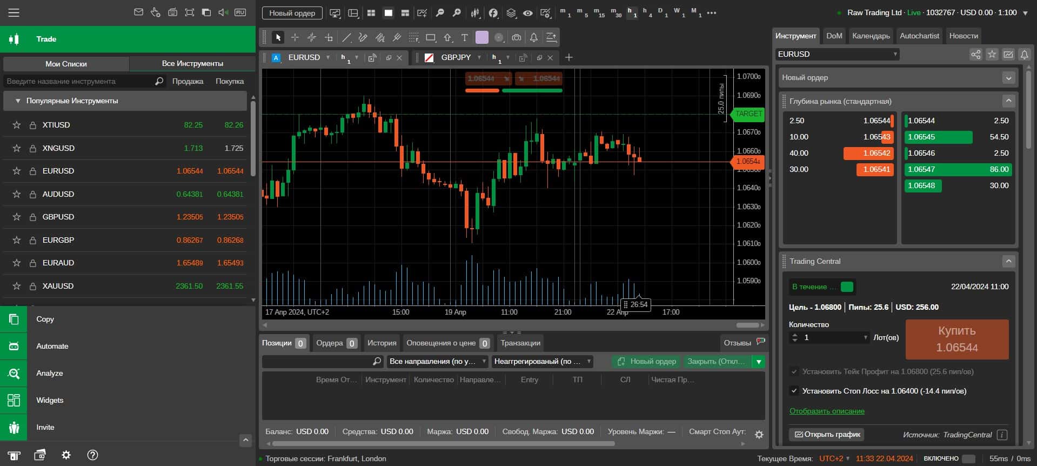Image resolution: width=1037 pixels, height=466 pixels.
Task: Select the cursor pointer drawing tool
Action: tap(278, 37)
